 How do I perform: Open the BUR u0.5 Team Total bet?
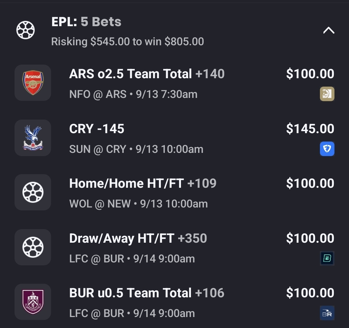(x=146, y=293)
